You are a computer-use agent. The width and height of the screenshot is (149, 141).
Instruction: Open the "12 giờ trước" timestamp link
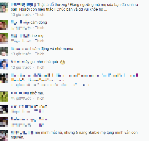point(21,68)
